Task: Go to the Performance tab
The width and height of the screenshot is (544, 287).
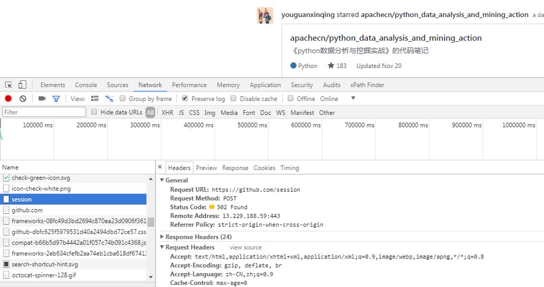Action: click(x=189, y=85)
